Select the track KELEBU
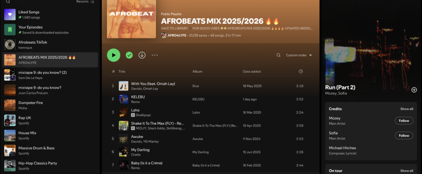 tap(210, 99)
